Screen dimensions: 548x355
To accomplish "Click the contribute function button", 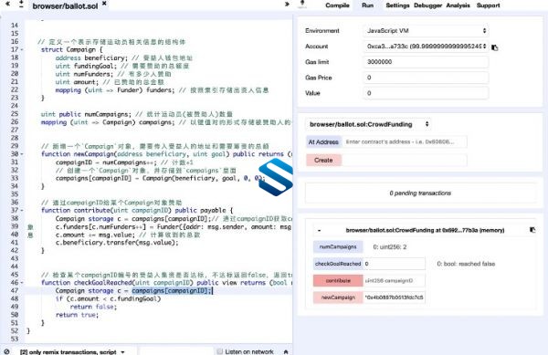I will (338, 281).
